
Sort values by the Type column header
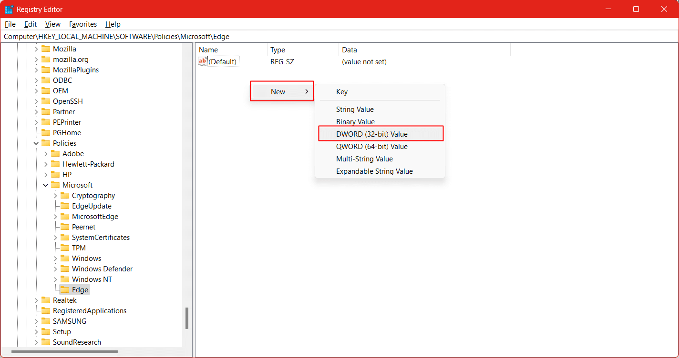[303, 50]
